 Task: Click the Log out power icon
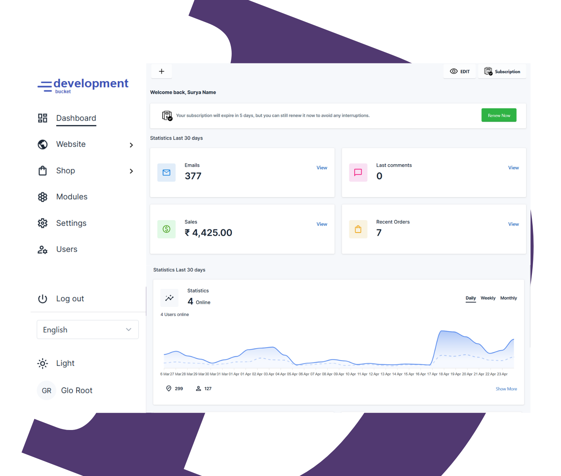tap(42, 299)
